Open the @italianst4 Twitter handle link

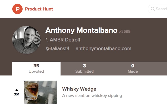pos(57,48)
